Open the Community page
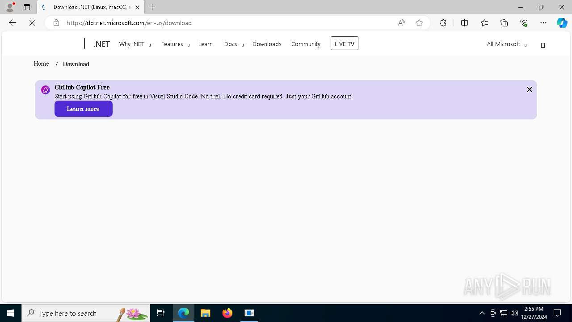Image resolution: width=572 pixels, height=322 pixels. (x=306, y=44)
